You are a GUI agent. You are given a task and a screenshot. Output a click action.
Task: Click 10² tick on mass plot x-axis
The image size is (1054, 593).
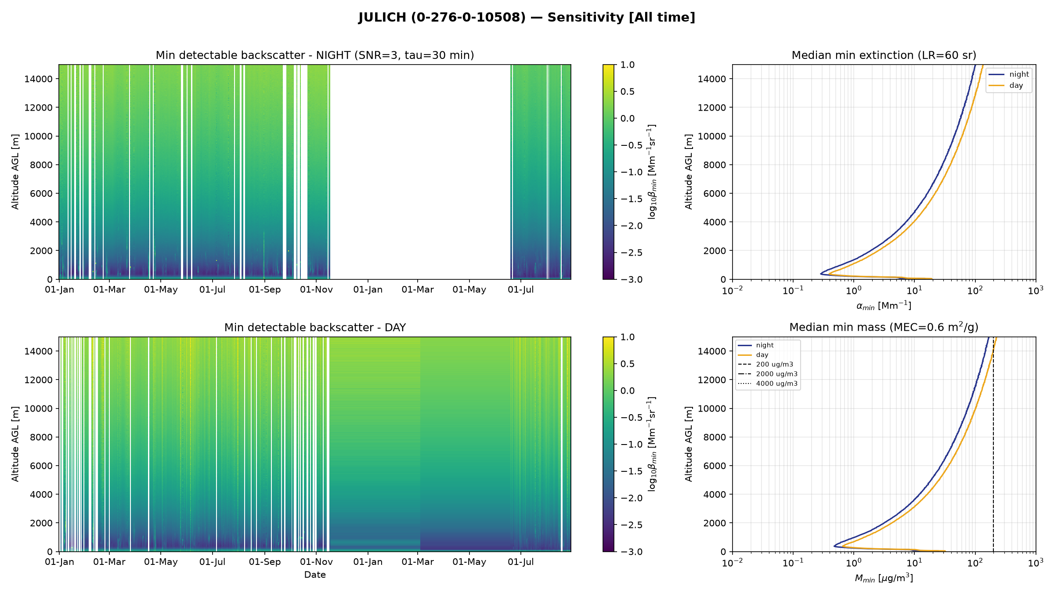pos(975,562)
